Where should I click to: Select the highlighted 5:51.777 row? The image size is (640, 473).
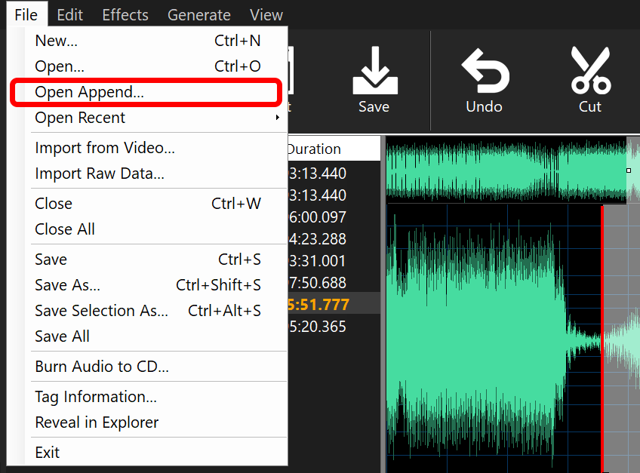click(334, 305)
